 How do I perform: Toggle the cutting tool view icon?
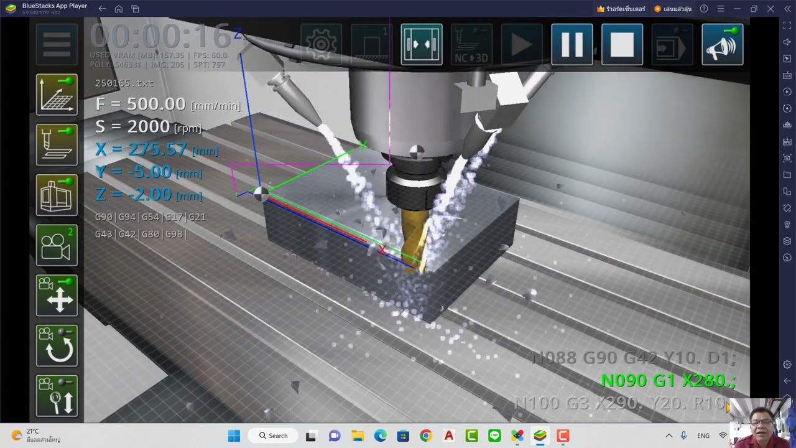[57, 145]
